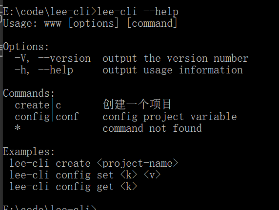Click the '-V, --version' option
The width and height of the screenshot is (279, 210).
(x=53, y=58)
